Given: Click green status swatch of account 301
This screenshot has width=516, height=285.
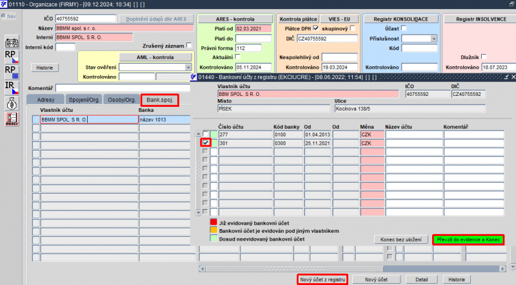Looking at the screenshot, I should coord(213,143).
